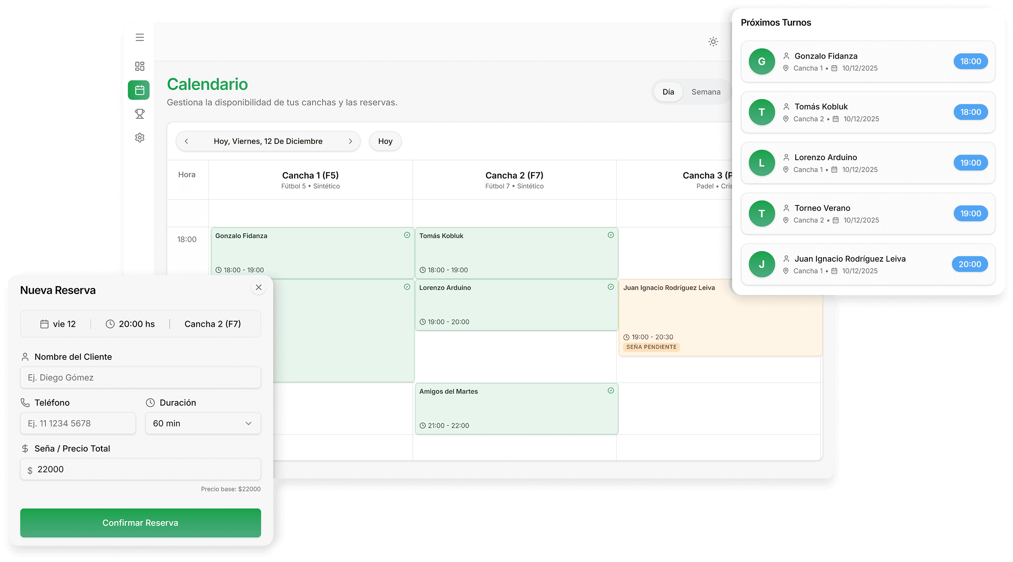Click Gonzalo Fidanza confirmed check icon
This screenshot has width=1013, height=562.
coord(407,235)
